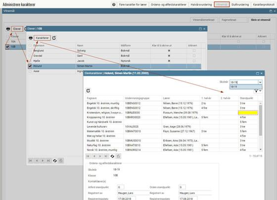
Task: Switch to the Halvårsvurdering tab
Action: [201, 5]
